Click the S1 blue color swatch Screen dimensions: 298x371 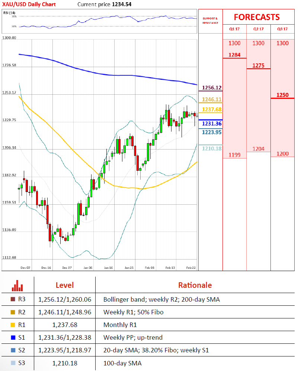(x=13, y=337)
